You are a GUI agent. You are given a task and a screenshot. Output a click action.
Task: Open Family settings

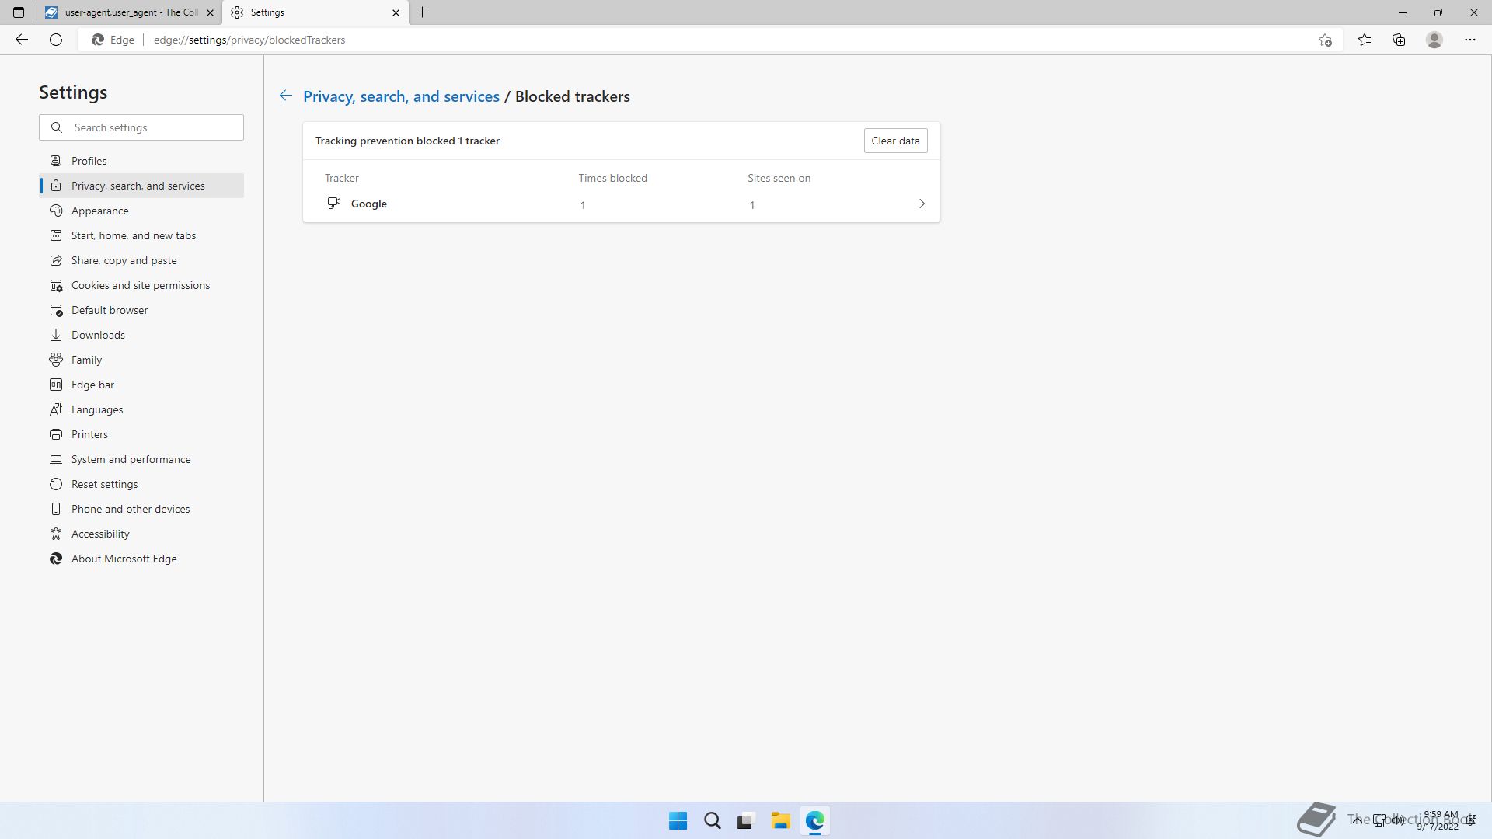[141, 360]
